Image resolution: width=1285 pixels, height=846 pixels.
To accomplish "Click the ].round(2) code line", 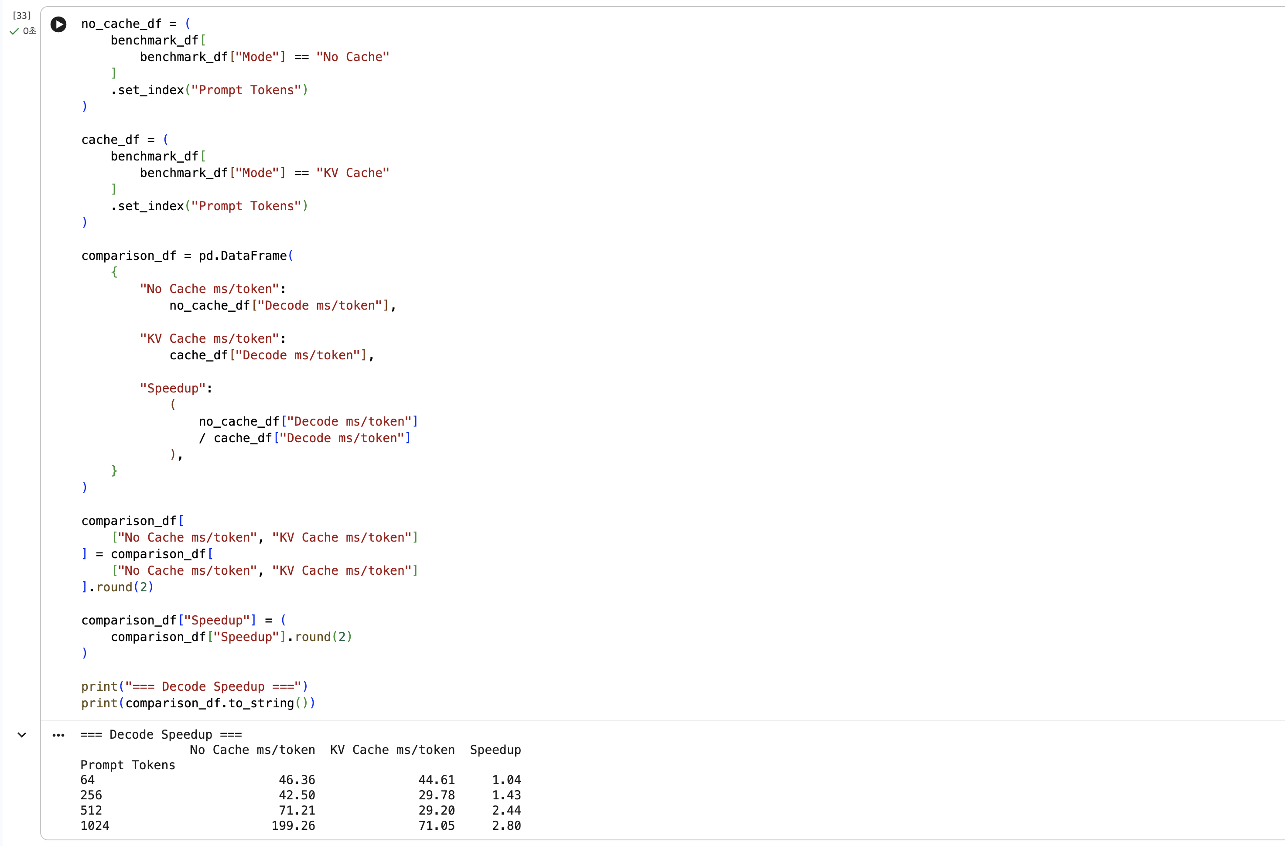I will (x=118, y=587).
